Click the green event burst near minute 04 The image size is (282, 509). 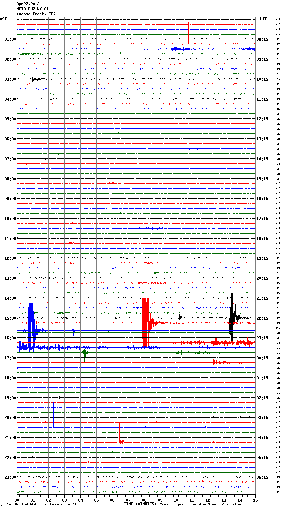(x=85, y=353)
